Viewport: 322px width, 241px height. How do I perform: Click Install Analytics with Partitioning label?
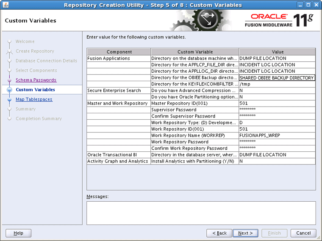[x=193, y=161]
